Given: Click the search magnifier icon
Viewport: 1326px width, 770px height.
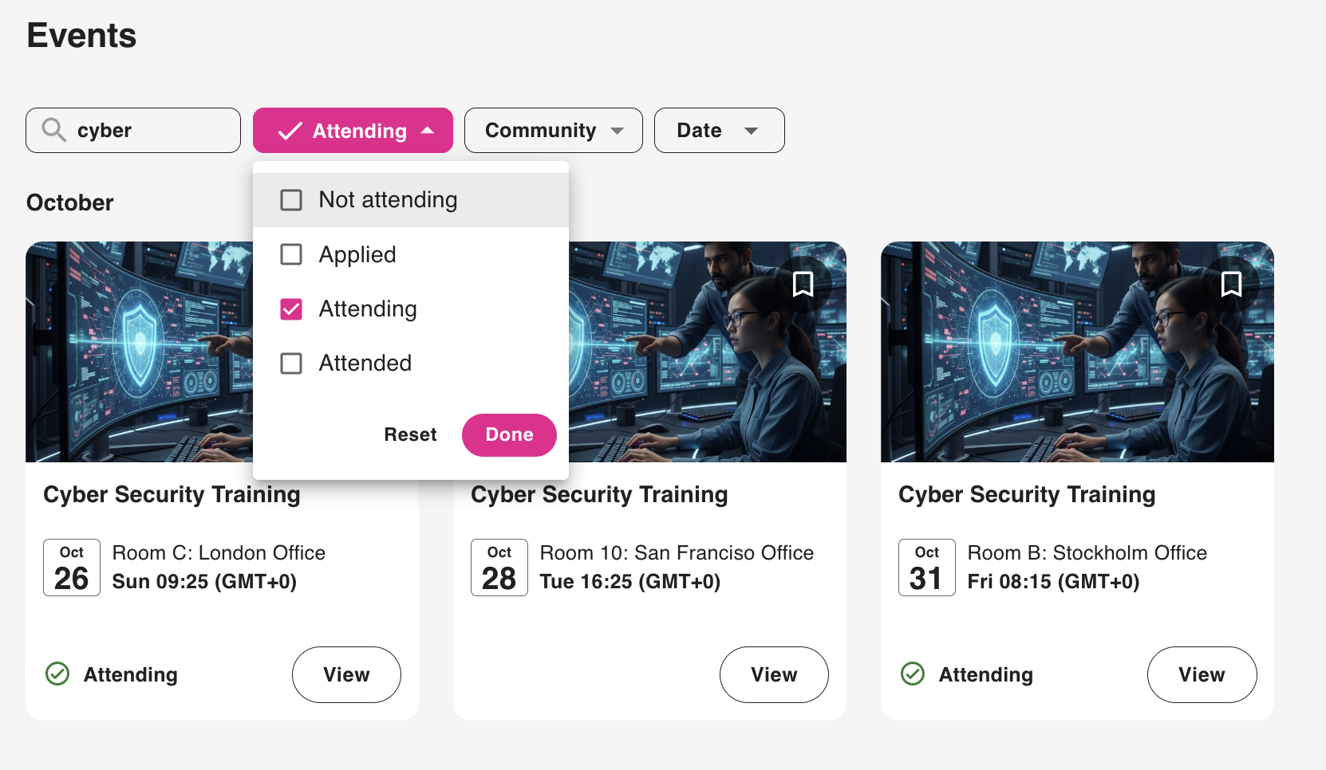Looking at the screenshot, I should click(53, 130).
